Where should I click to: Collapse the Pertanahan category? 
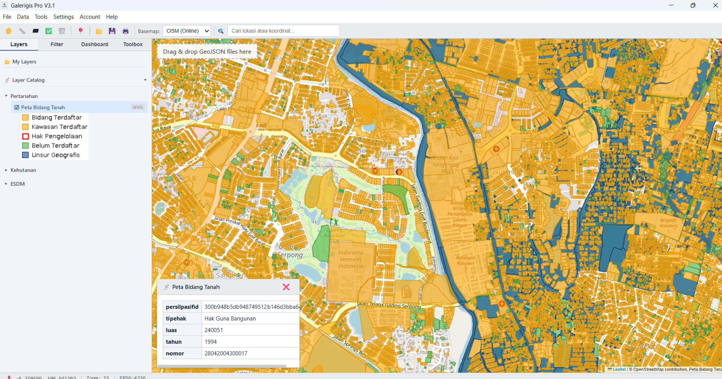6,96
